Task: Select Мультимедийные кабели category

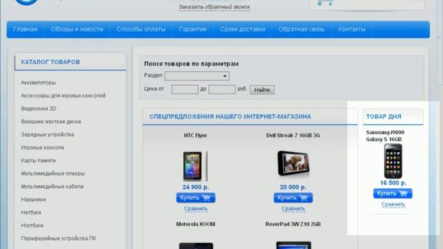Action: coord(53,187)
